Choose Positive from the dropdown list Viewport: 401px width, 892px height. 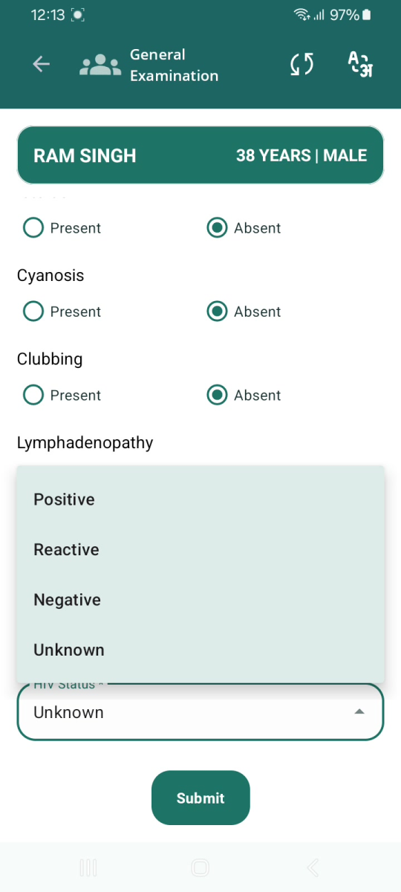[200, 500]
